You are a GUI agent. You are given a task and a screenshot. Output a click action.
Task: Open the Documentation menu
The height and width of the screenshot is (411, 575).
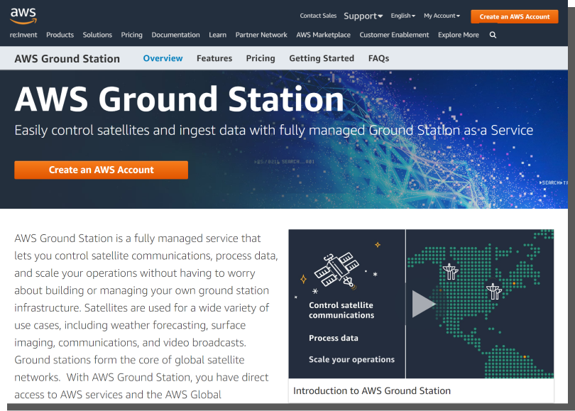click(175, 35)
